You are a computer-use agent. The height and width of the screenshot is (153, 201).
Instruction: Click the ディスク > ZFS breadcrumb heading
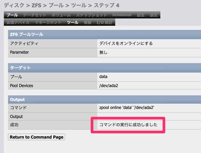[62, 5]
